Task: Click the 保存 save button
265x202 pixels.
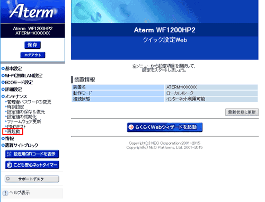Action: (x=32, y=45)
